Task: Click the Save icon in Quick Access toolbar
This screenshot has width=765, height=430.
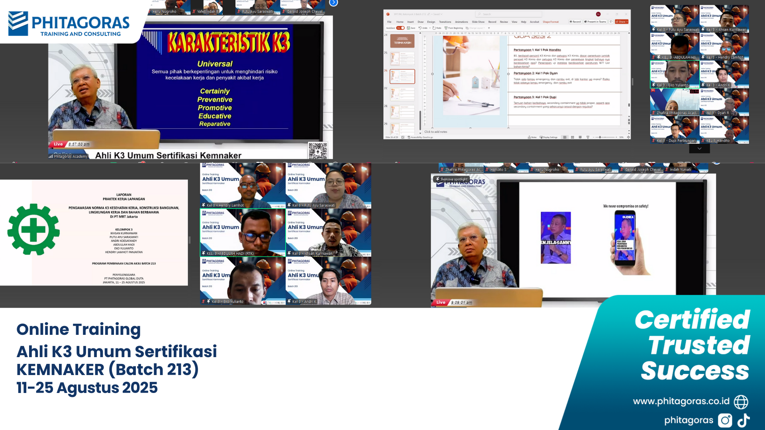Action: pos(408,28)
